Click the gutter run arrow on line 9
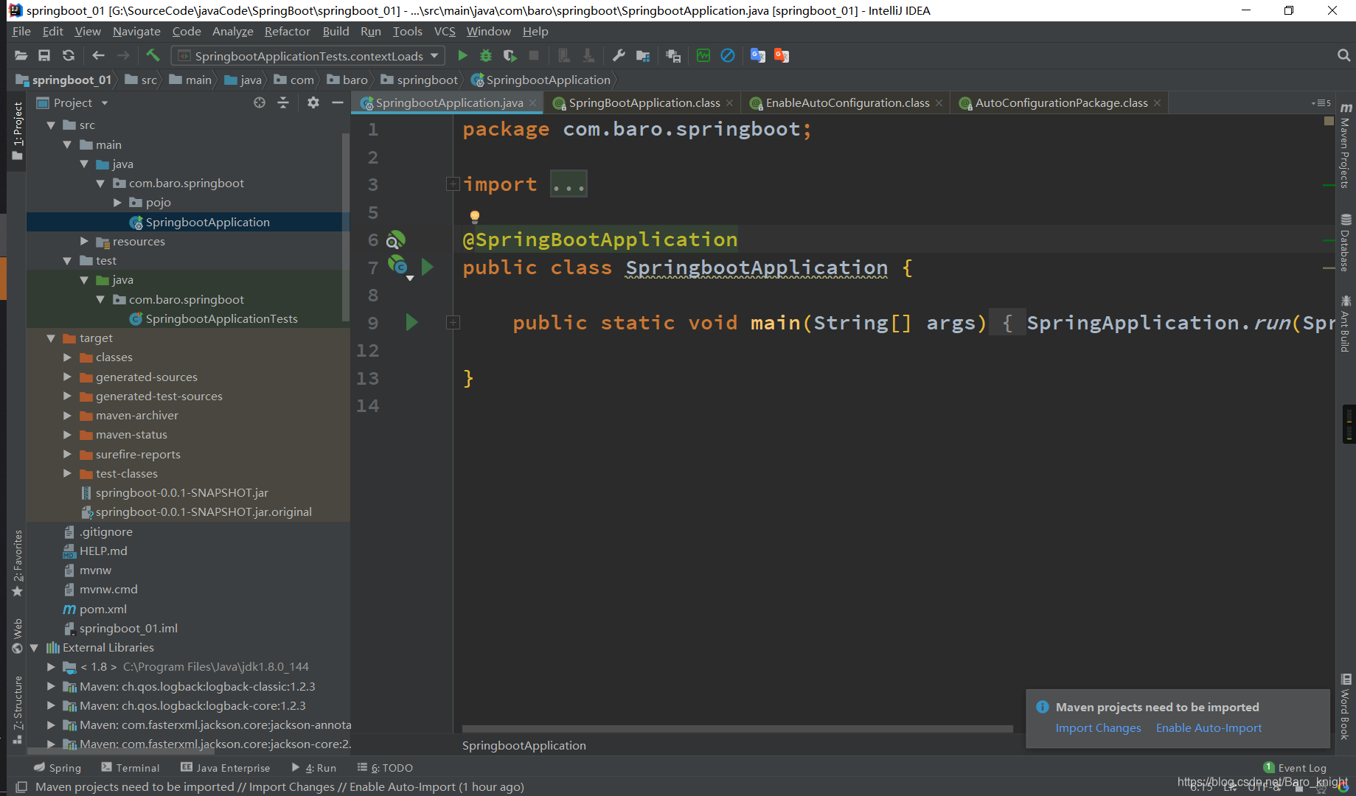1356x796 pixels. click(411, 322)
